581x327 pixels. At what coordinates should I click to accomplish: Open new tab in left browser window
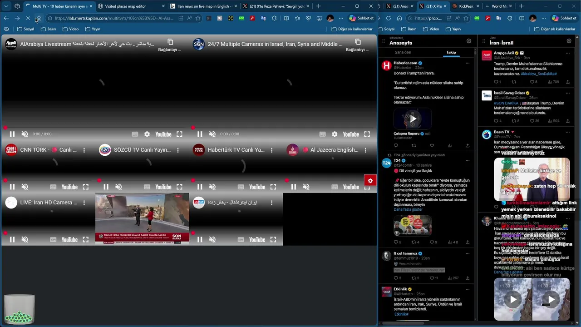319,6
